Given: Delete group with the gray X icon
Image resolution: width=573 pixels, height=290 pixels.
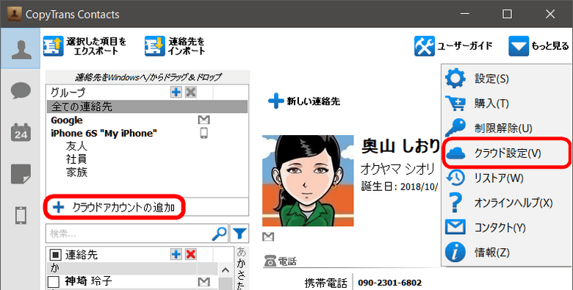Looking at the screenshot, I should click(x=190, y=92).
